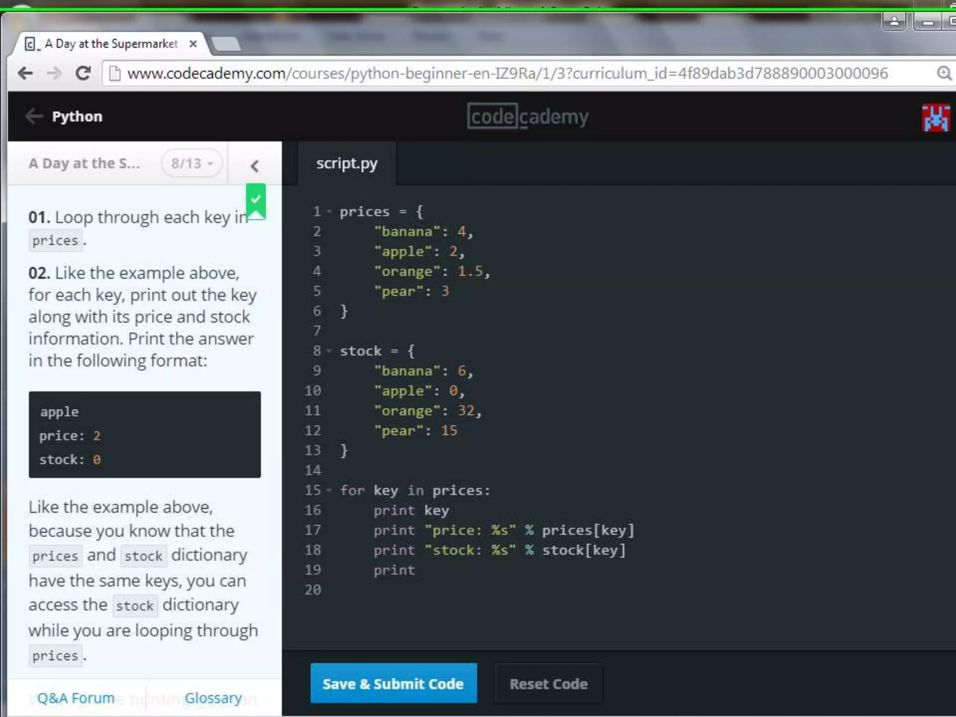Click the zoom magnifier icon in address bar

pos(943,73)
